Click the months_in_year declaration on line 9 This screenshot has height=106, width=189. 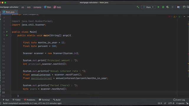48,42
